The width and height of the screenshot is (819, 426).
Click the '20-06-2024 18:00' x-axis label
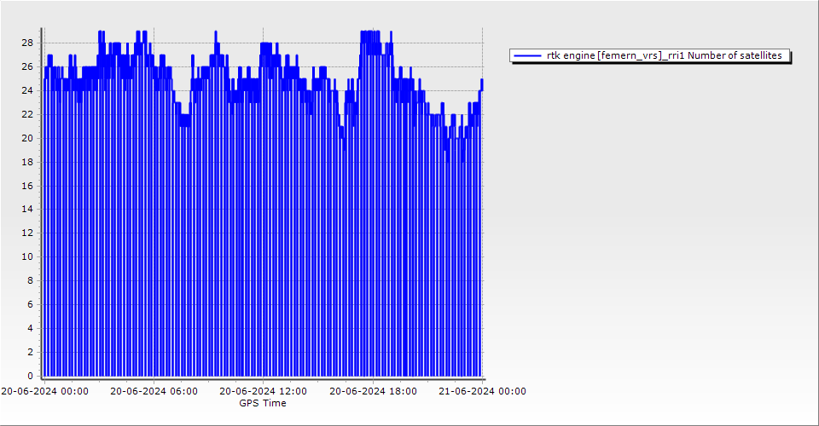(373, 391)
